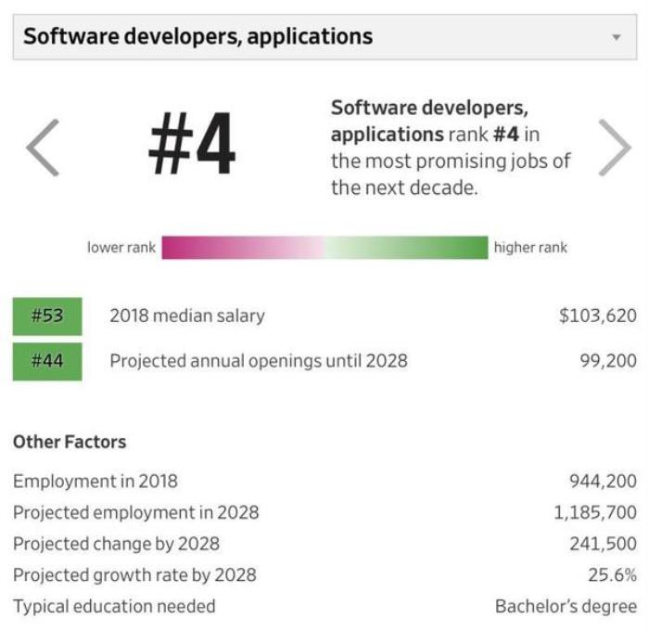Go to the previous job with the left chevron

[x=43, y=148]
